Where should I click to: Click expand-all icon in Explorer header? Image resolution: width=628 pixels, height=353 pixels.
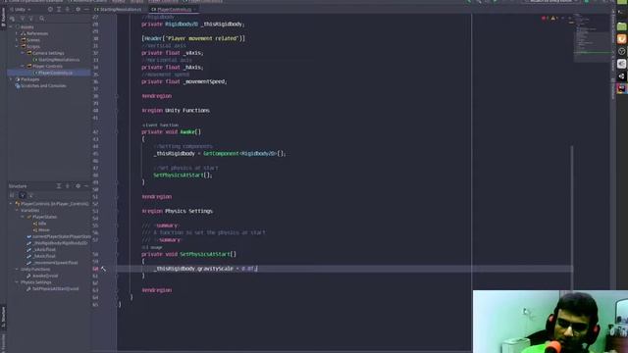coord(59,9)
